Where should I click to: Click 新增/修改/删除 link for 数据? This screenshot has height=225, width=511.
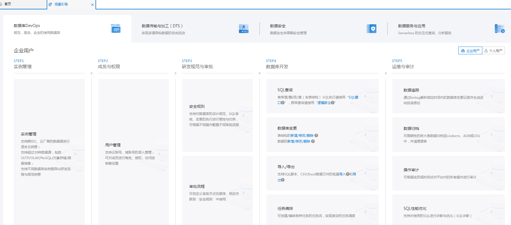(x=299, y=141)
